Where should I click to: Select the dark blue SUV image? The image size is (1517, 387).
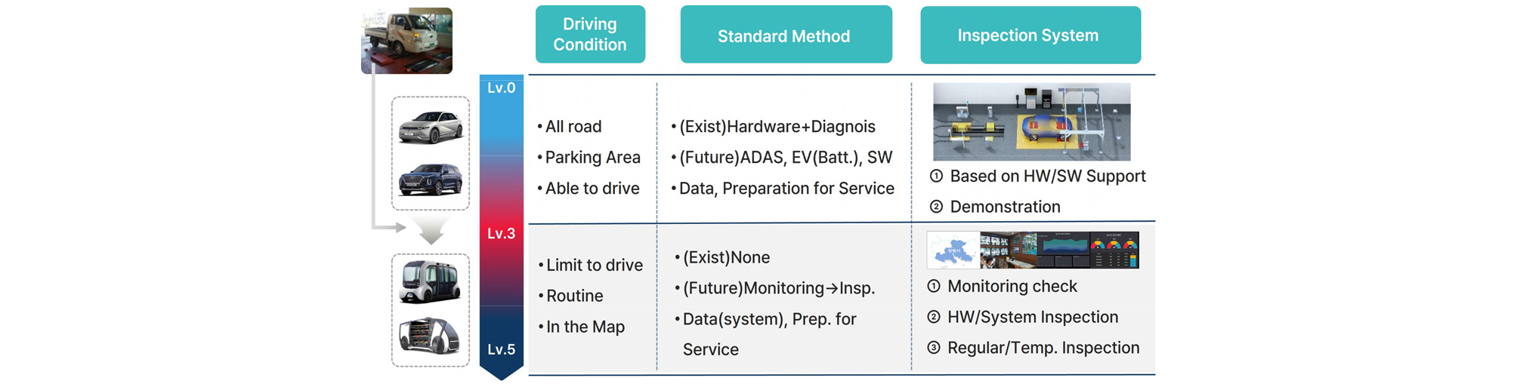point(430,180)
